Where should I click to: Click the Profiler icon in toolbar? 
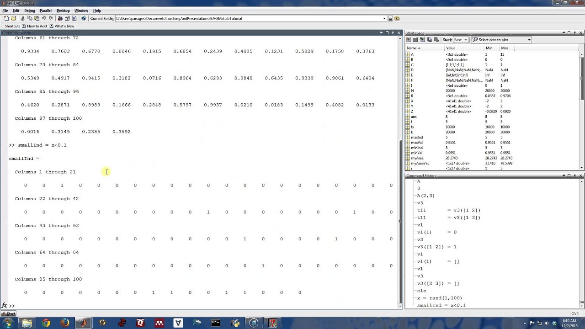pyautogui.click(x=74, y=18)
